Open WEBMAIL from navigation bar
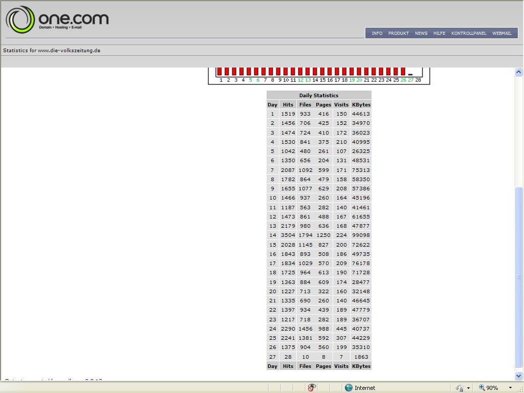Screen dimensions: 524x393 click(501, 33)
